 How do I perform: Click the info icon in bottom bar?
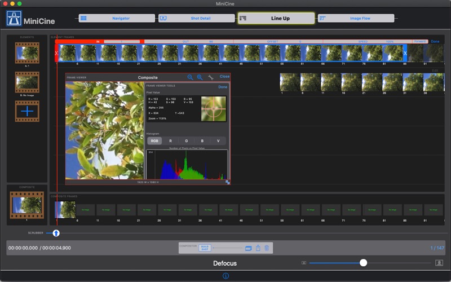coord(226,276)
